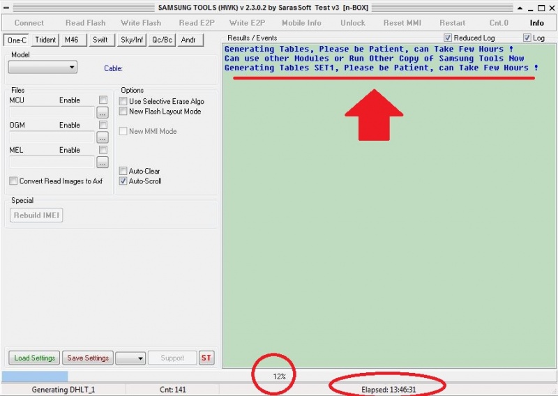Browse for MEL file with ... button
The width and height of the screenshot is (558, 396).
tap(103, 162)
